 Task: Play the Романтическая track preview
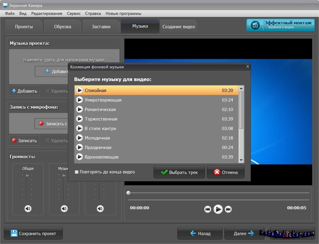pos(79,109)
